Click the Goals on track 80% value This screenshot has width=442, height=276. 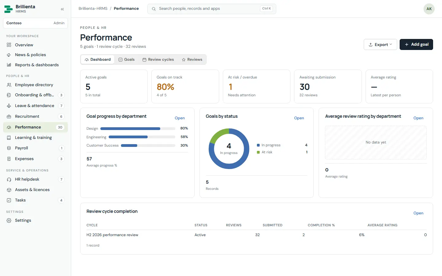pos(165,87)
